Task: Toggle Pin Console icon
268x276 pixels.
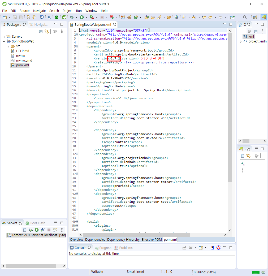Action: [x=184, y=248]
